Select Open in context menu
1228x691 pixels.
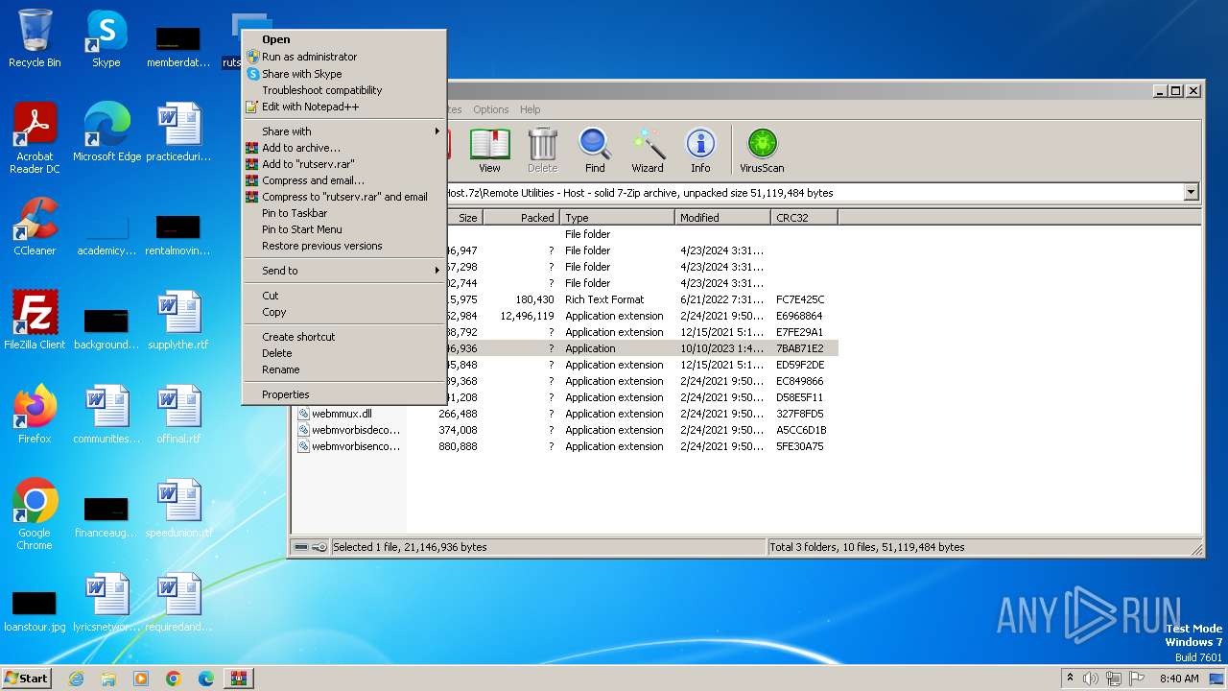tap(344, 39)
